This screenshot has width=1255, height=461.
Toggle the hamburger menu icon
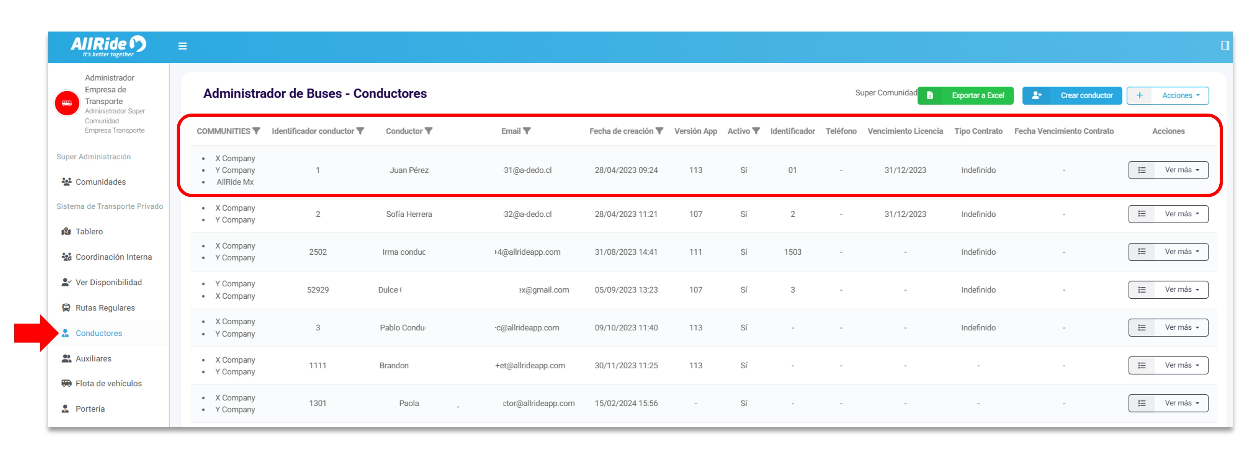182,46
